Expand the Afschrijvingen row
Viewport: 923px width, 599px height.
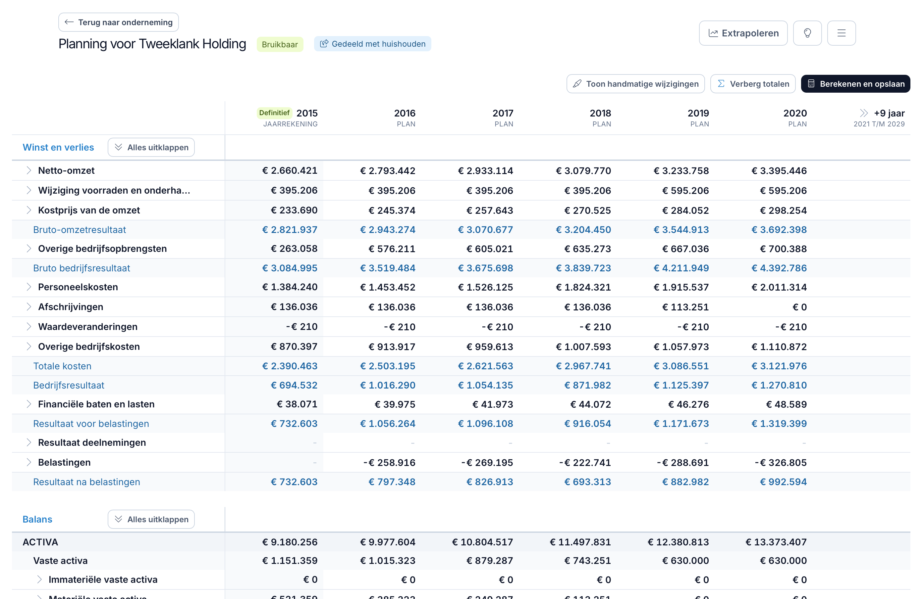click(29, 307)
